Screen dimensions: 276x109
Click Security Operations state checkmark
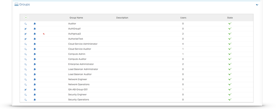(230, 99)
